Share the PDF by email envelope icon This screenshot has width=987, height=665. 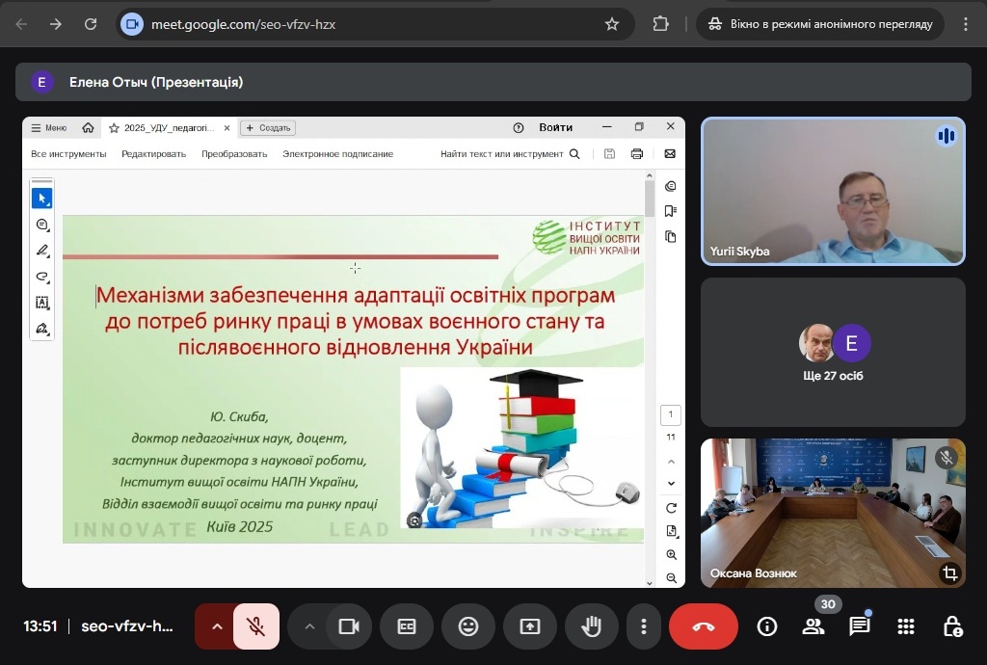point(670,153)
